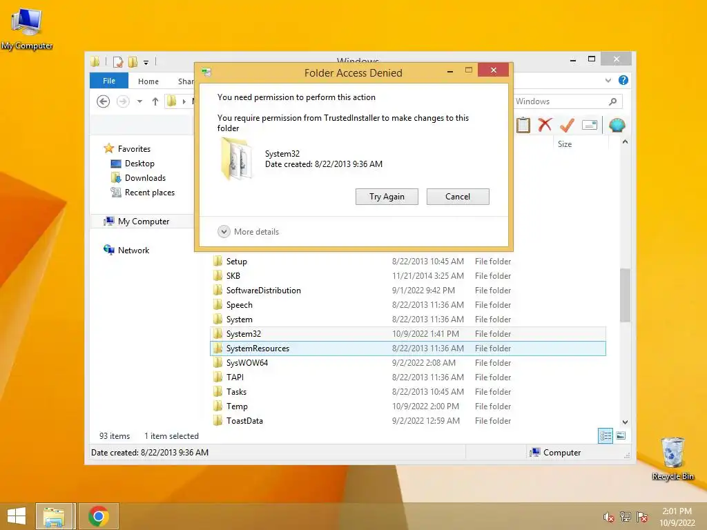The image size is (707, 530).
Task: Switch to Details view icon
Action: (605, 436)
